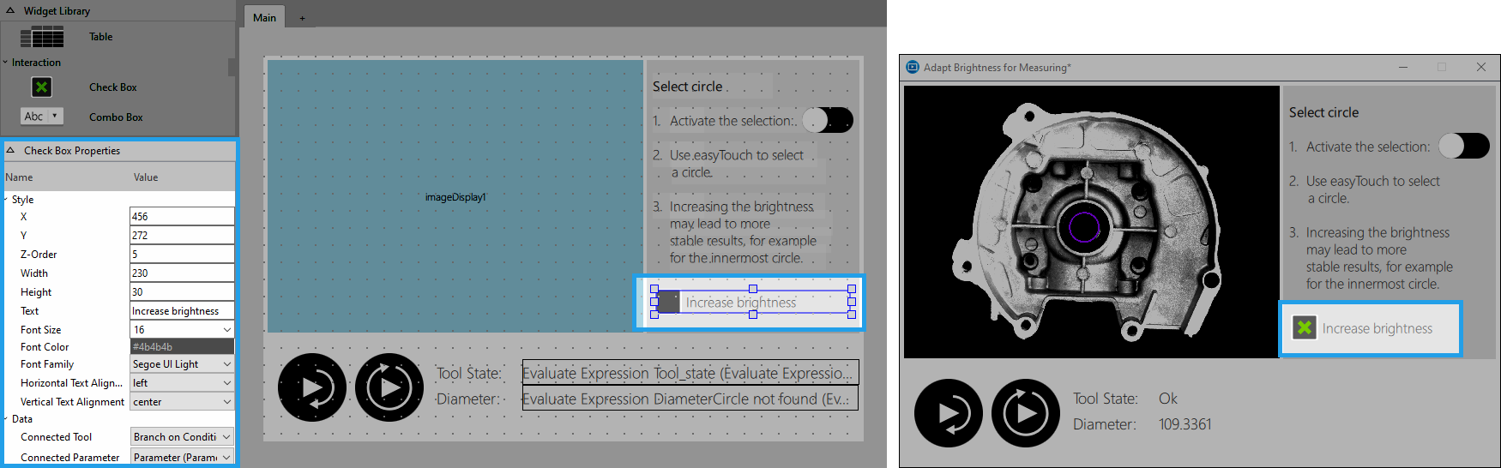Open the Vertical Text Alignment dropdown
This screenshot has height=468, width=1501.
tap(226, 402)
